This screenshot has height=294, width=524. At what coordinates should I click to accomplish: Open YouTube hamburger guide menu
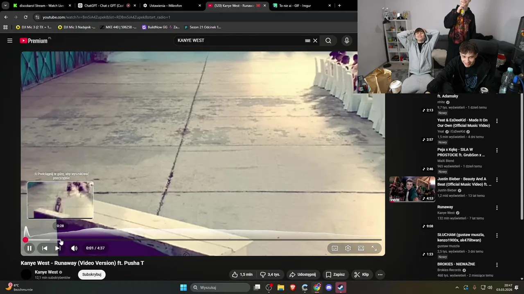(10, 40)
